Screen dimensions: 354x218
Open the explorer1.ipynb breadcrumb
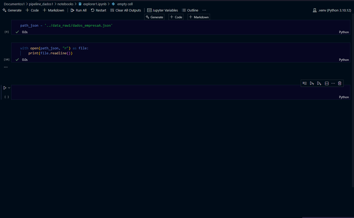[x=92, y=4]
